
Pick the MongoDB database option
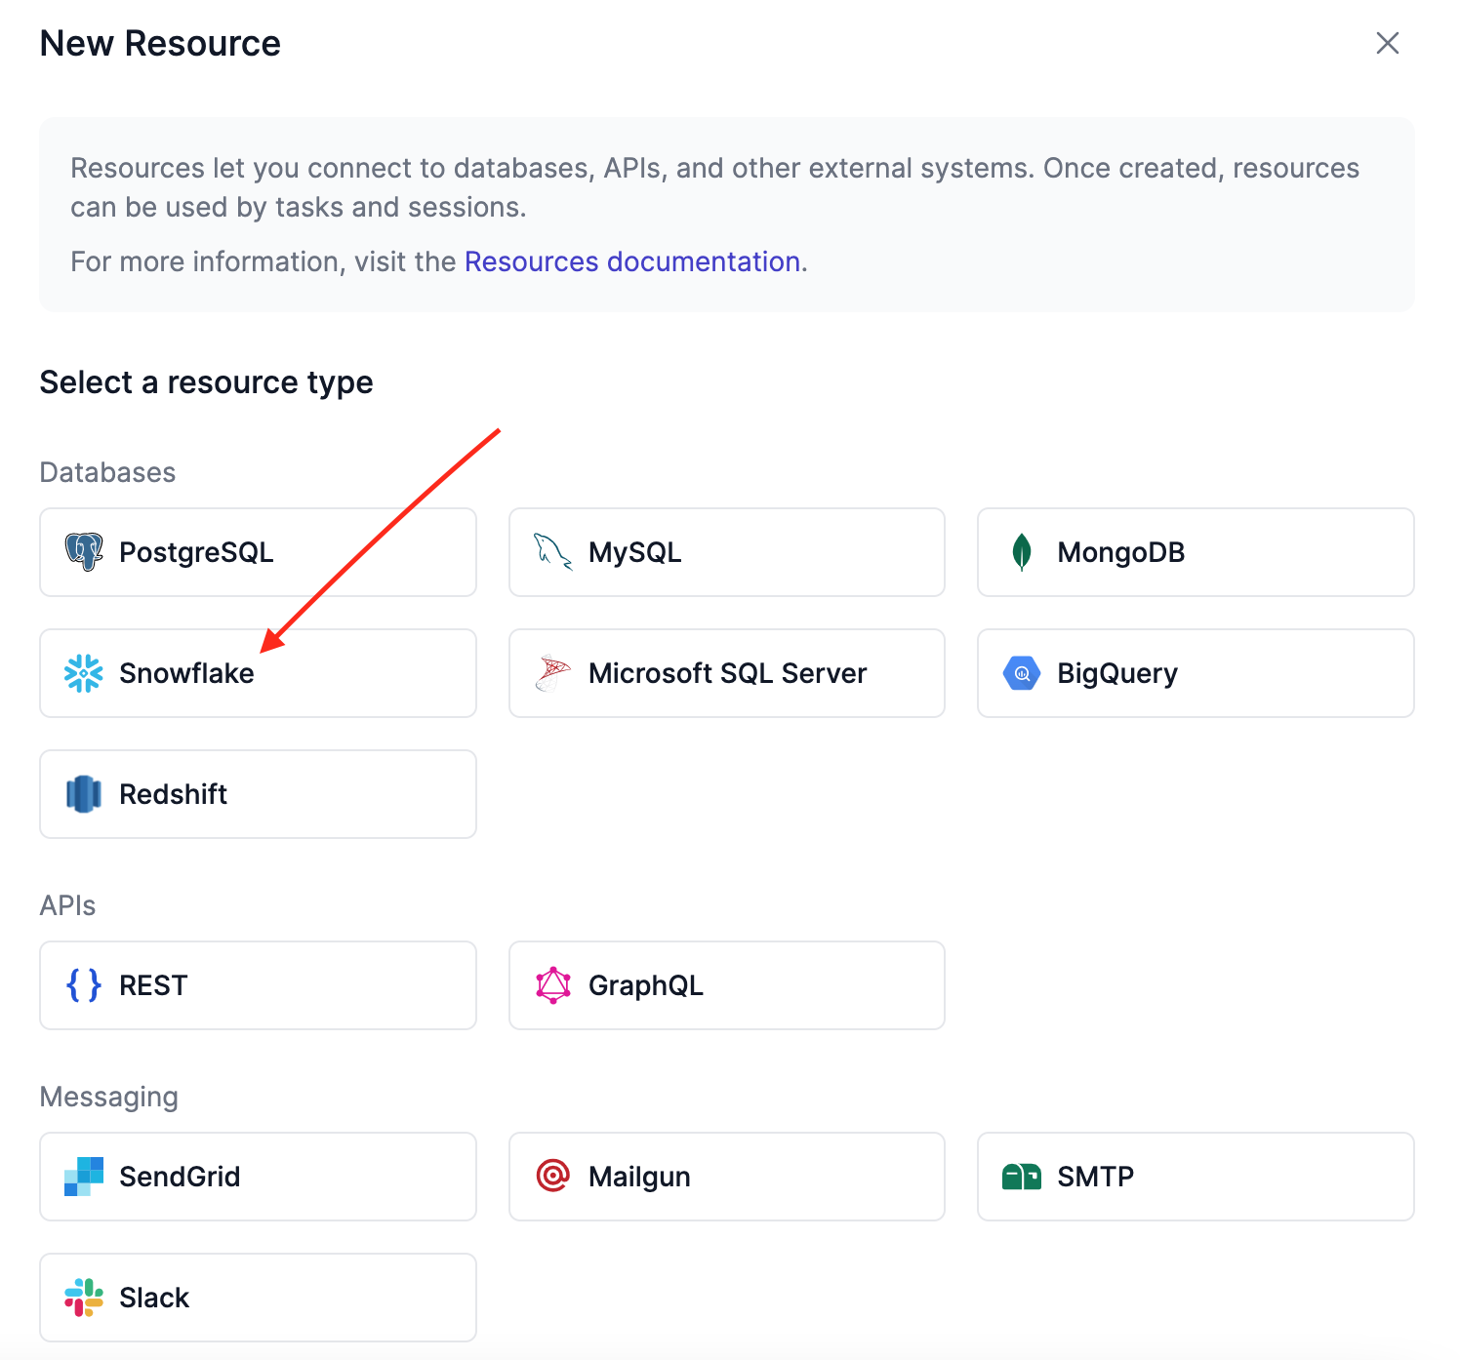[x=1195, y=552]
